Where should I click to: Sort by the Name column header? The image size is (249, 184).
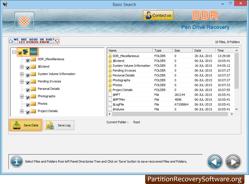pyautogui.click(x=130, y=50)
